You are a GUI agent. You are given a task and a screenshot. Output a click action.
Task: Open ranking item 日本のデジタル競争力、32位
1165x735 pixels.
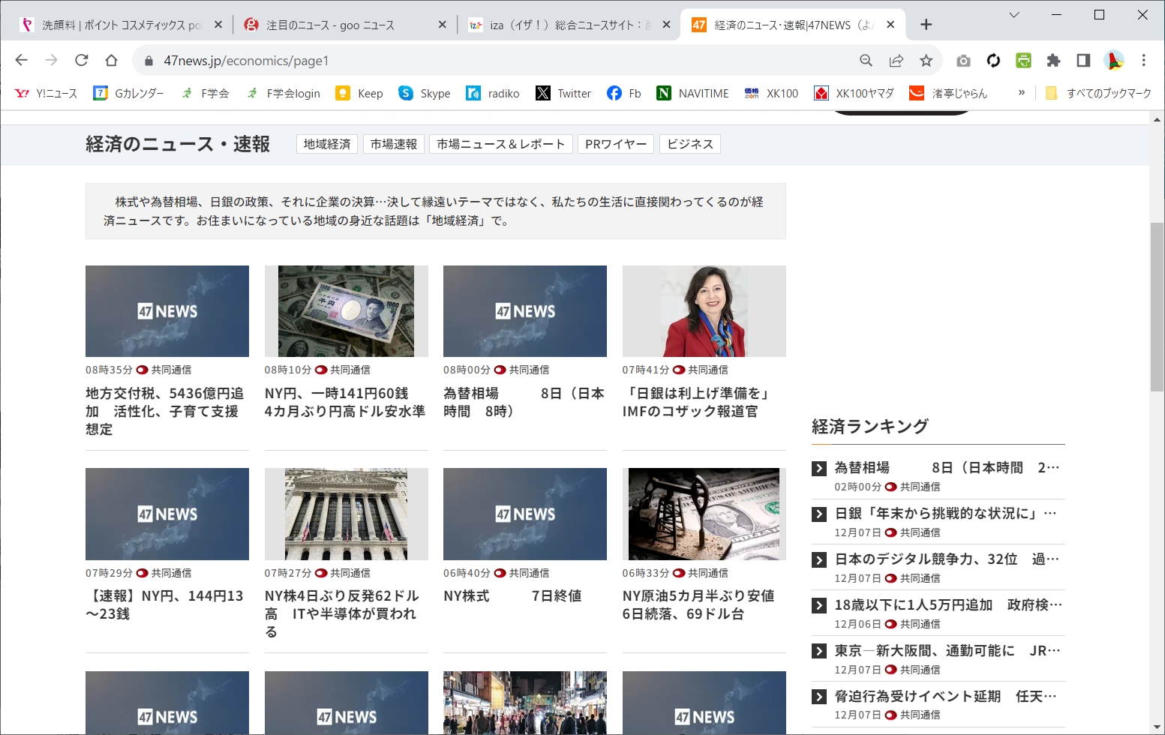tap(947, 559)
